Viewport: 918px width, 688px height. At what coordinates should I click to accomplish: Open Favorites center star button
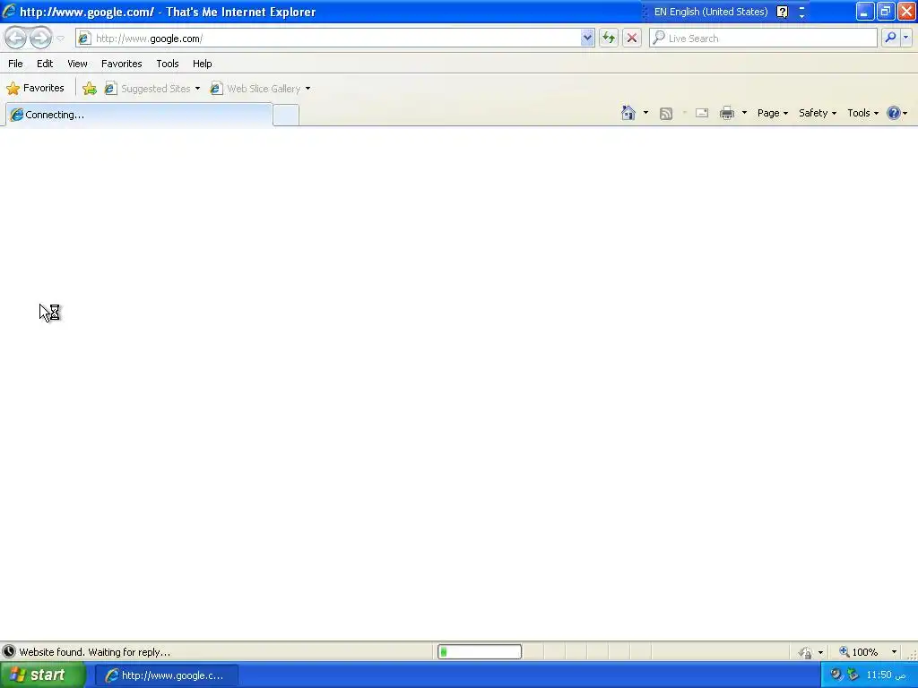tap(35, 89)
